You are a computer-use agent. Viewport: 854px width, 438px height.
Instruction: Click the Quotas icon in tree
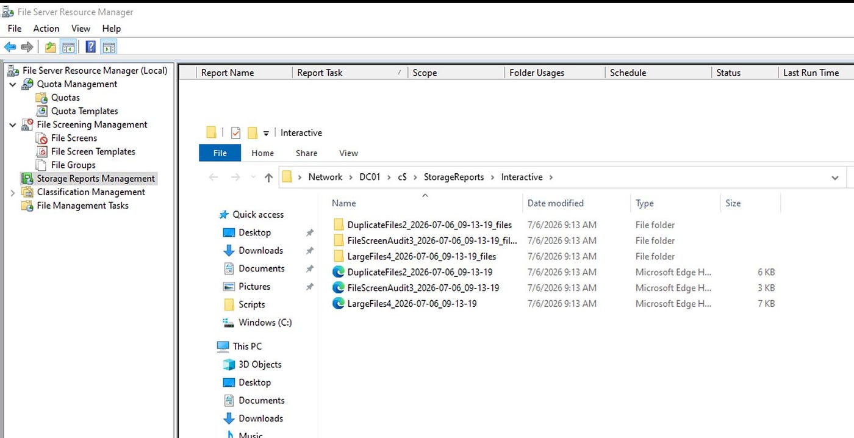click(41, 98)
